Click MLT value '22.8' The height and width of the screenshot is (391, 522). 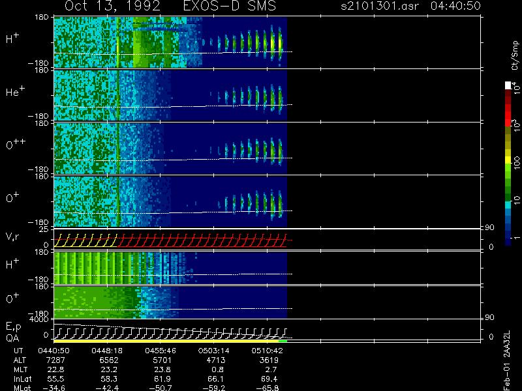[x=56, y=369]
